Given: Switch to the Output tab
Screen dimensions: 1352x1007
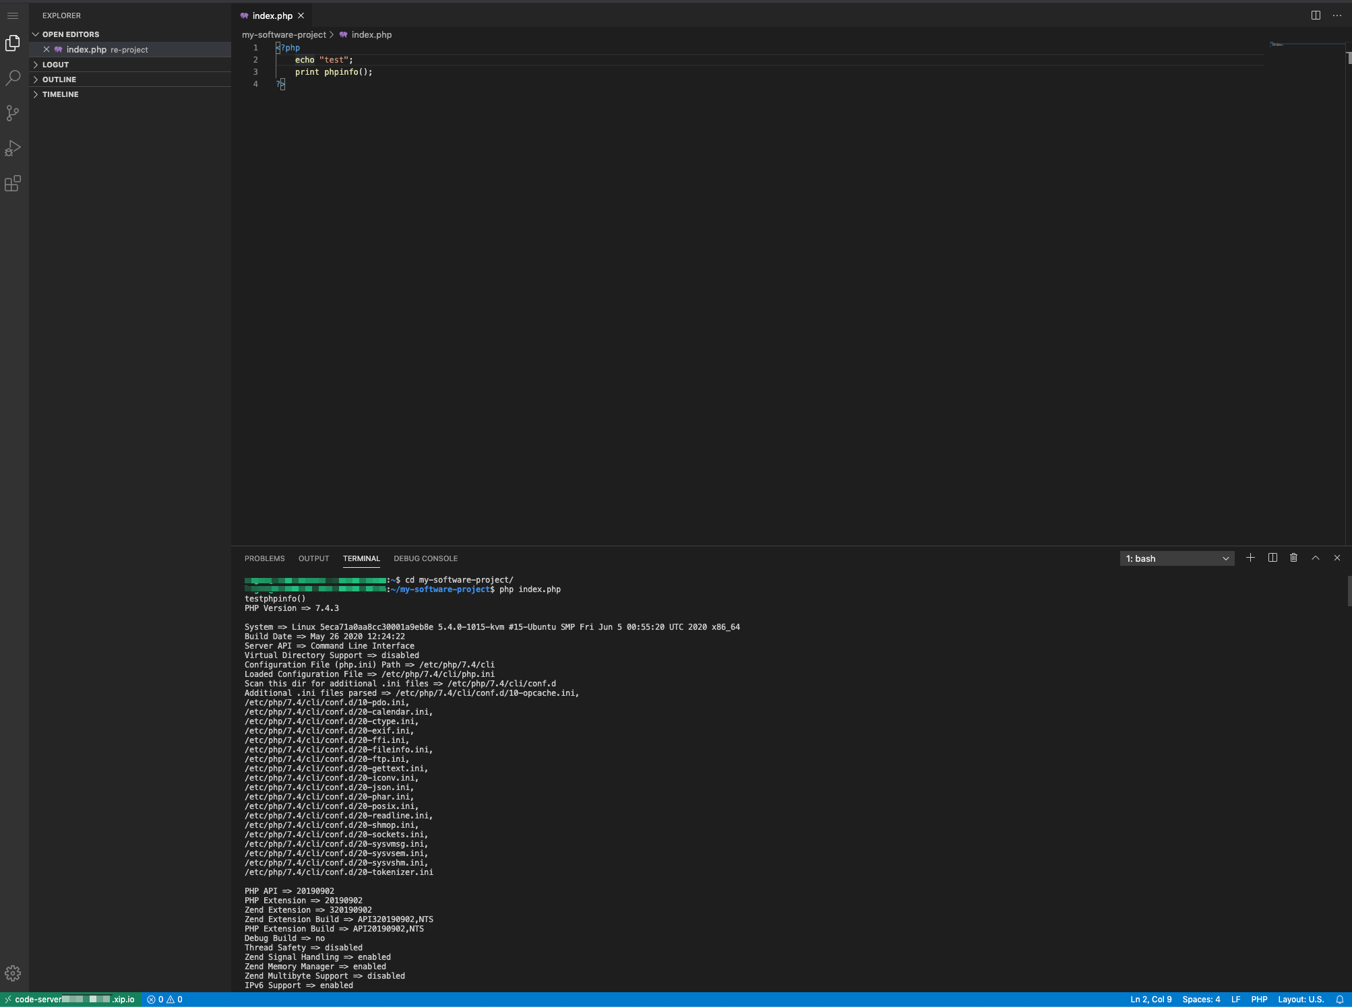Looking at the screenshot, I should [313, 558].
